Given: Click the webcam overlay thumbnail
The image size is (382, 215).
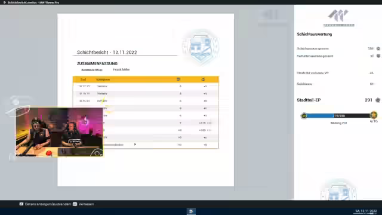Looking at the screenshot, I should tap(59, 132).
